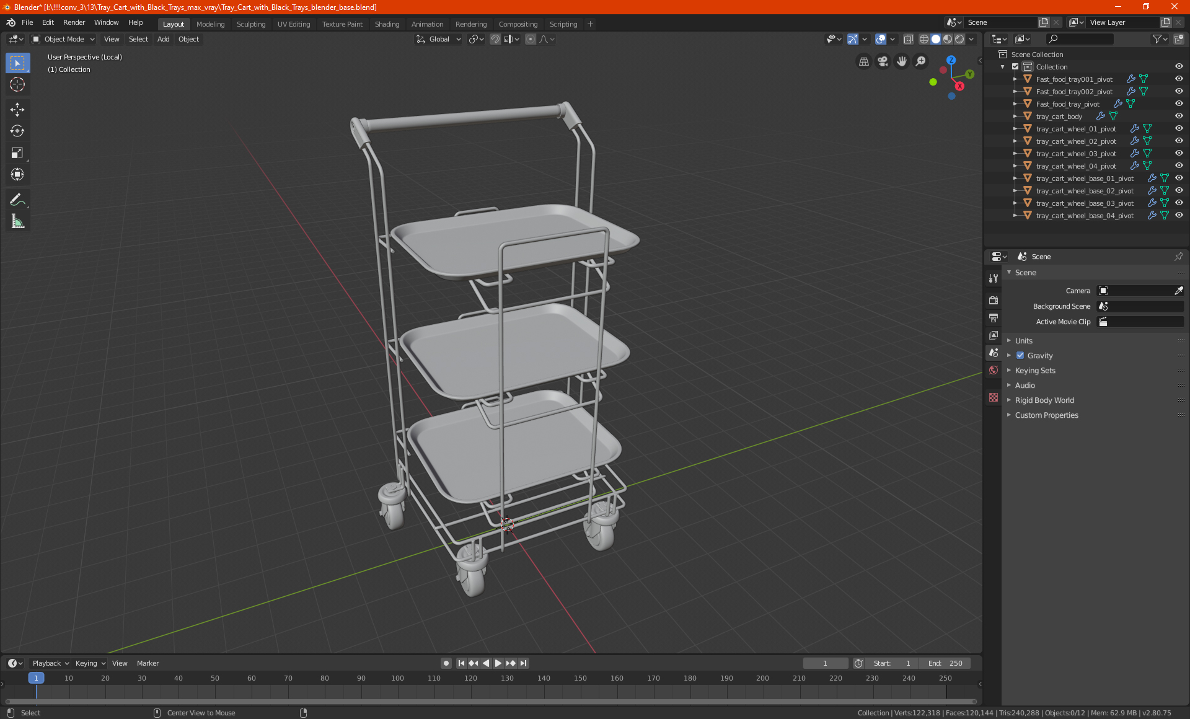Expand Rigid Body World section

coord(1044,400)
